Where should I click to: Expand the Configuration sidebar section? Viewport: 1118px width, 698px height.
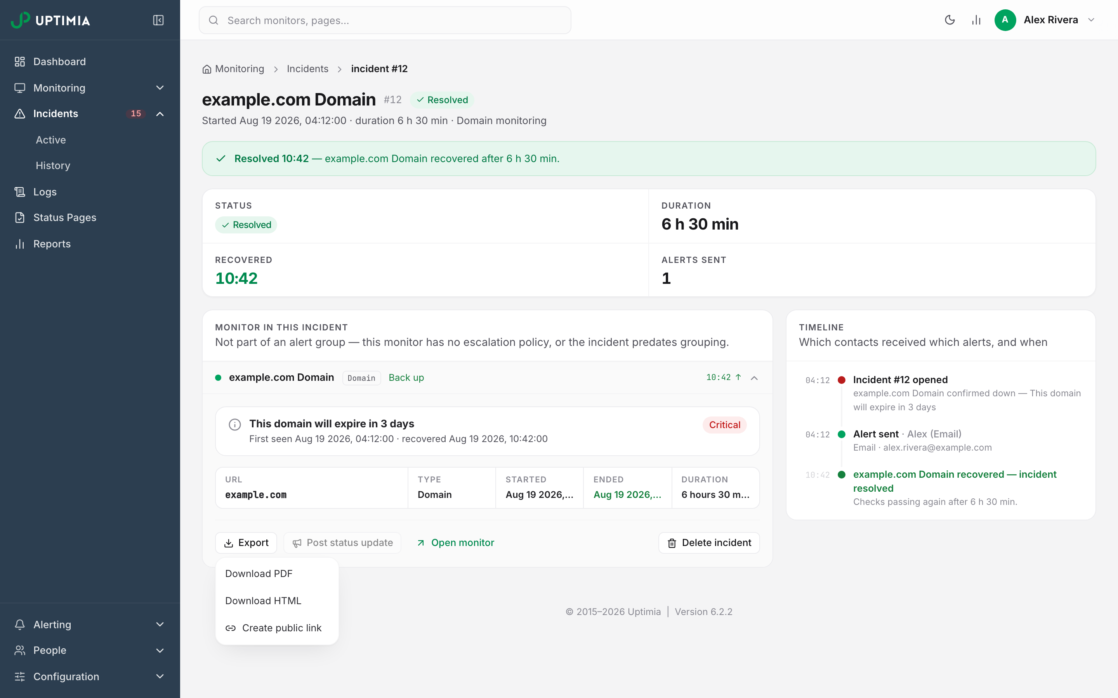[160, 677]
